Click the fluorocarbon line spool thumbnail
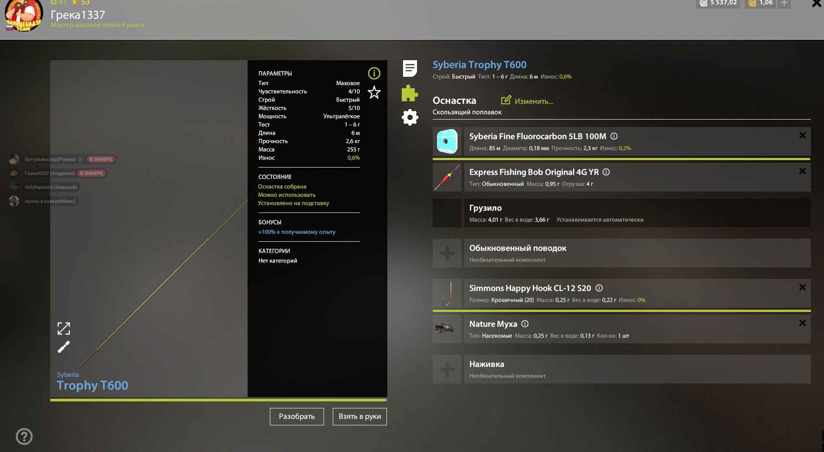 point(447,141)
